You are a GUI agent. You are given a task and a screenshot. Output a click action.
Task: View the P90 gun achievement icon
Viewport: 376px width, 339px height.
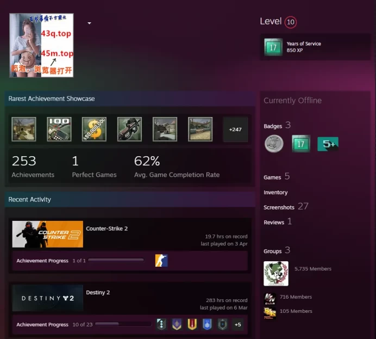click(129, 129)
